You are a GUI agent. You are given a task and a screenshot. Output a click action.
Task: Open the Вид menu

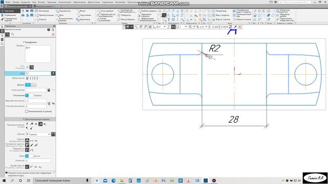34,2
